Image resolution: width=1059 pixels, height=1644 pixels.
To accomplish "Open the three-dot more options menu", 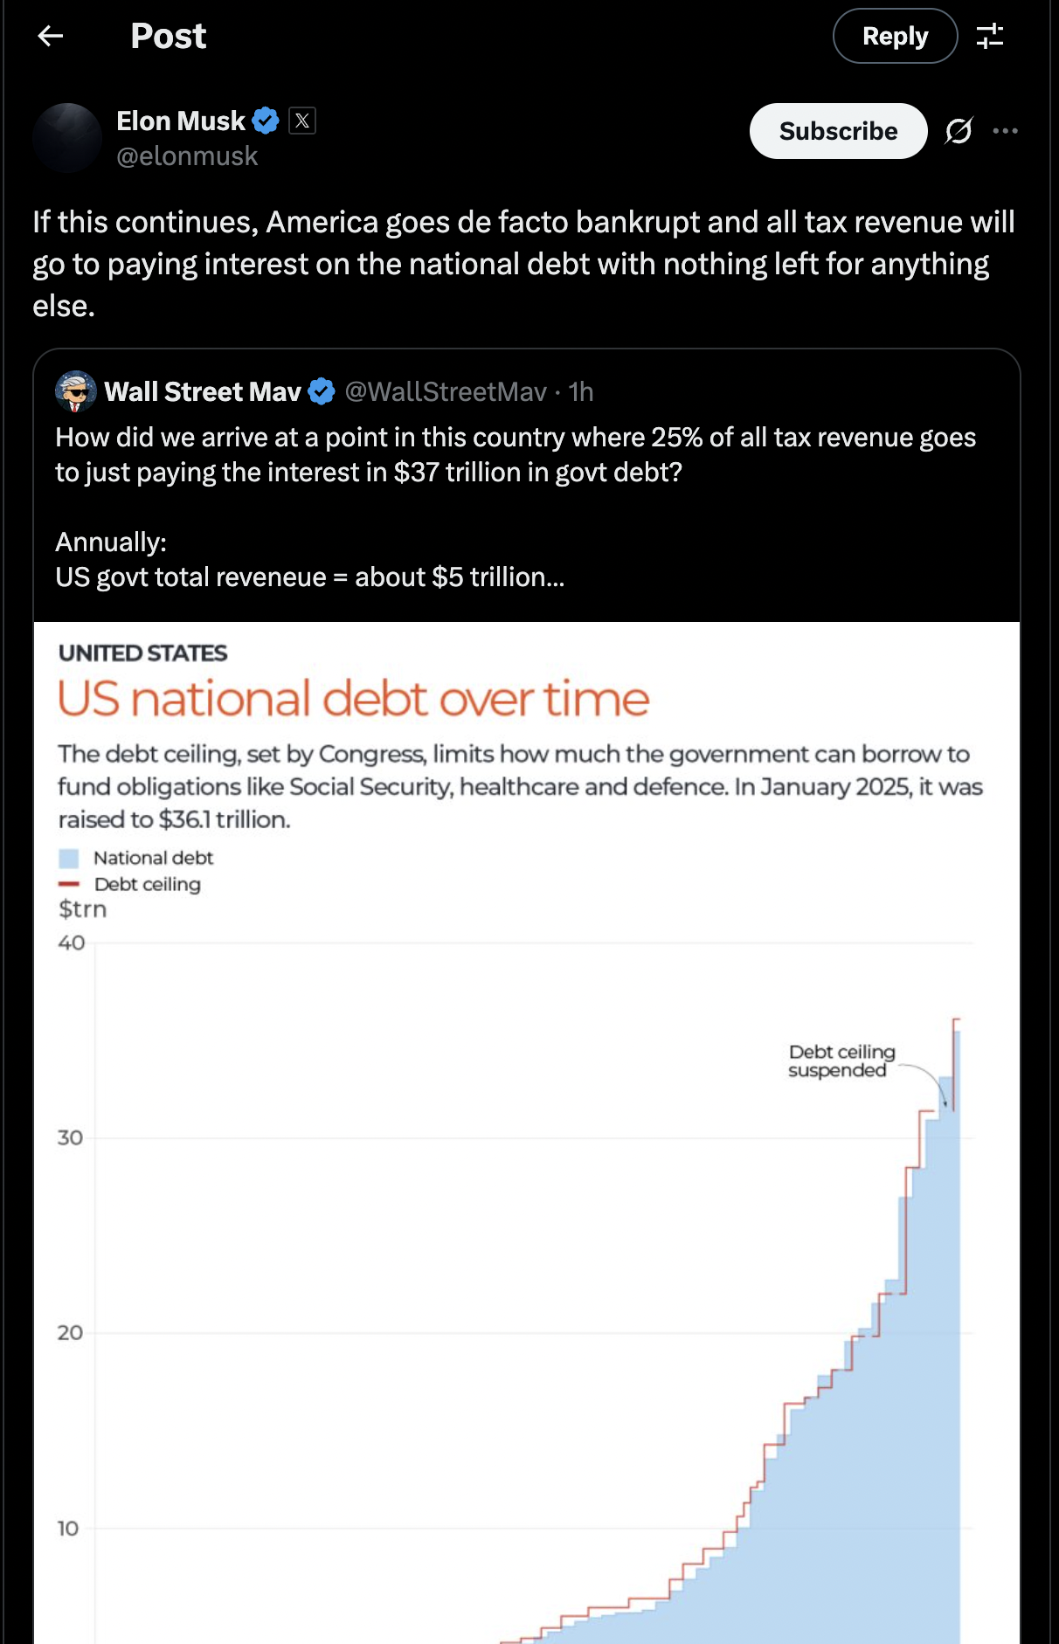I will 1006,131.
